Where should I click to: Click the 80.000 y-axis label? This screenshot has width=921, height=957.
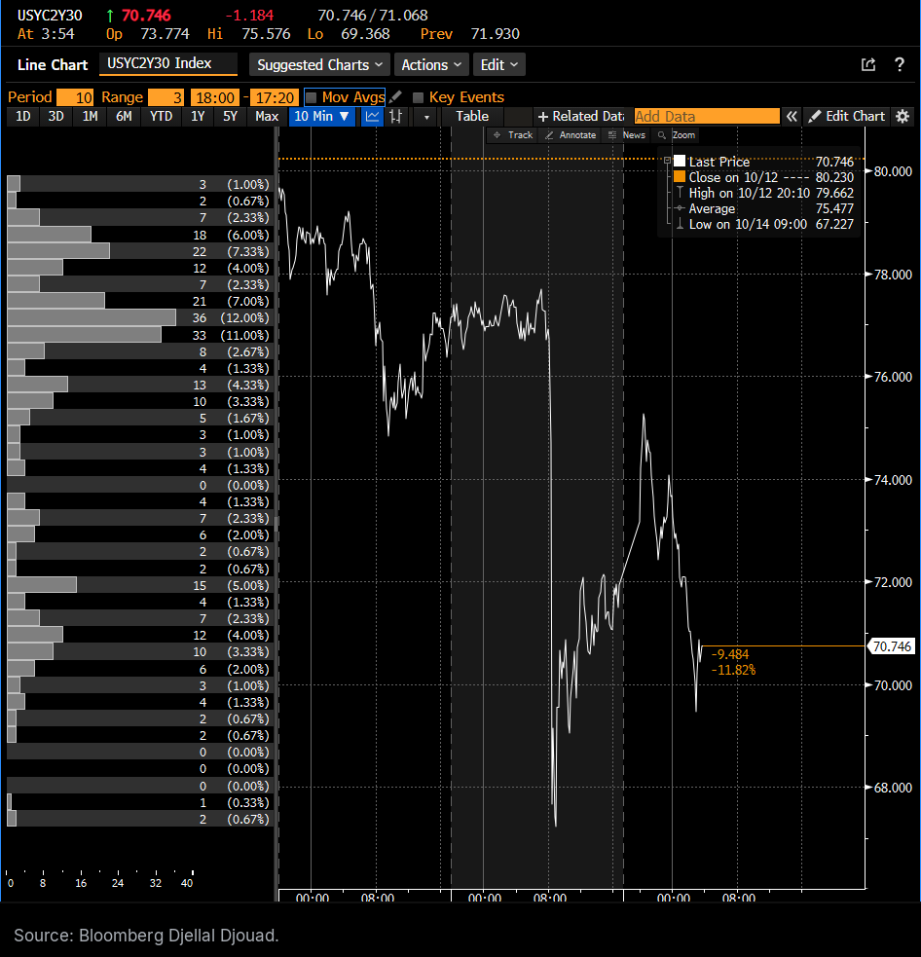[x=893, y=171]
